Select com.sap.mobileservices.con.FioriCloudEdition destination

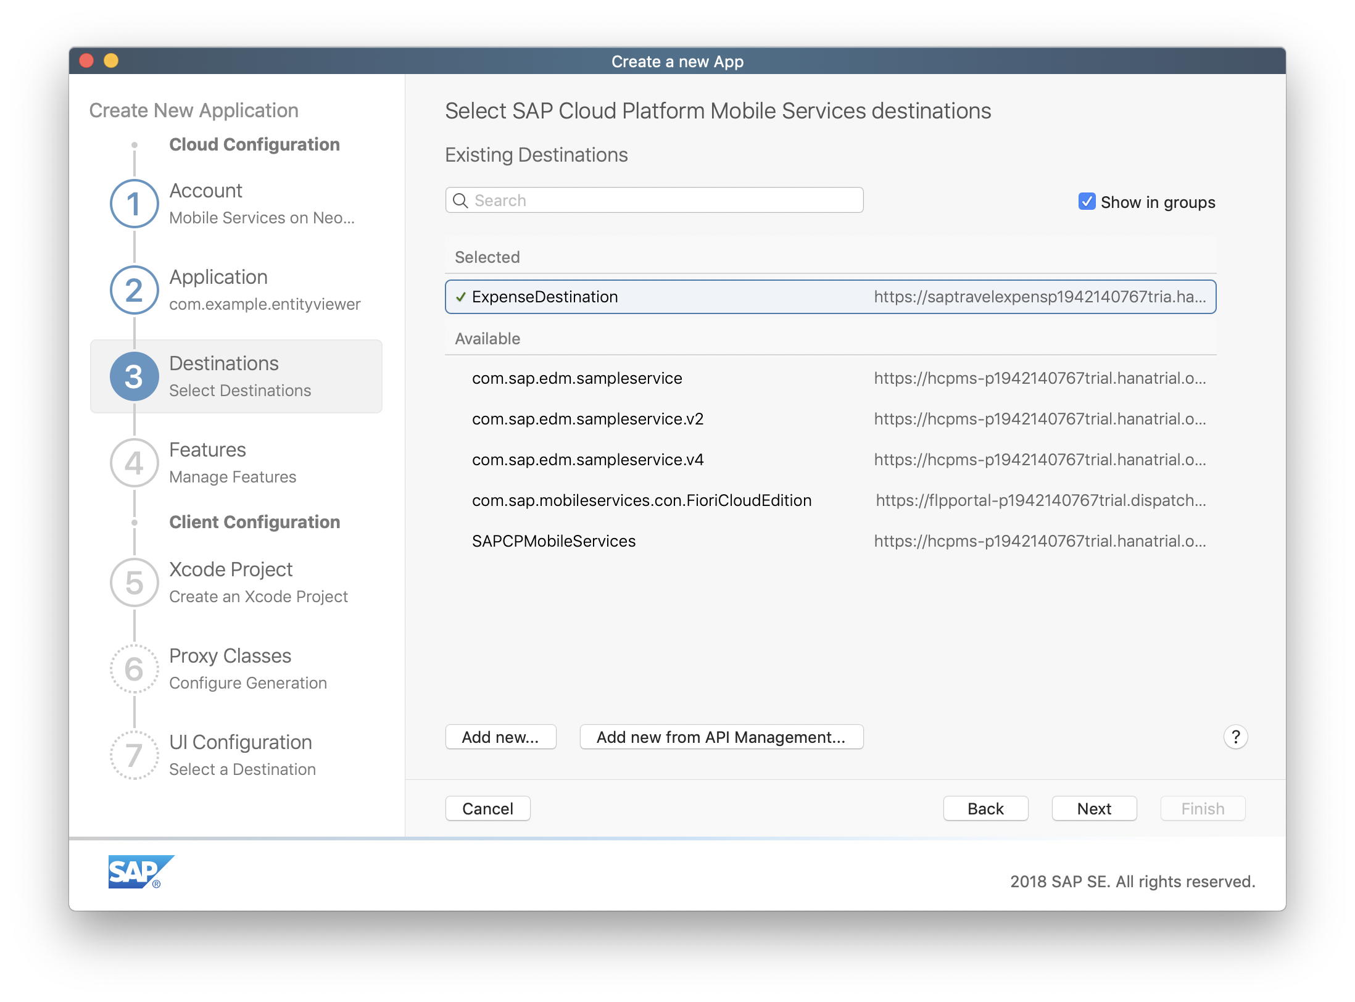coord(831,500)
